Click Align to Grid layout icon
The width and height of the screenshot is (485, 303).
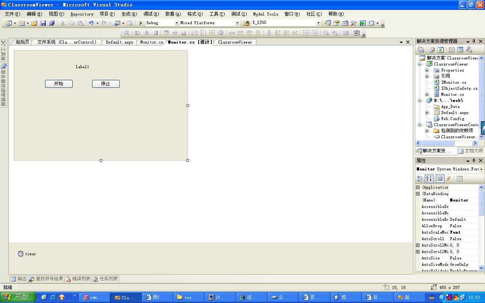tap(127, 33)
